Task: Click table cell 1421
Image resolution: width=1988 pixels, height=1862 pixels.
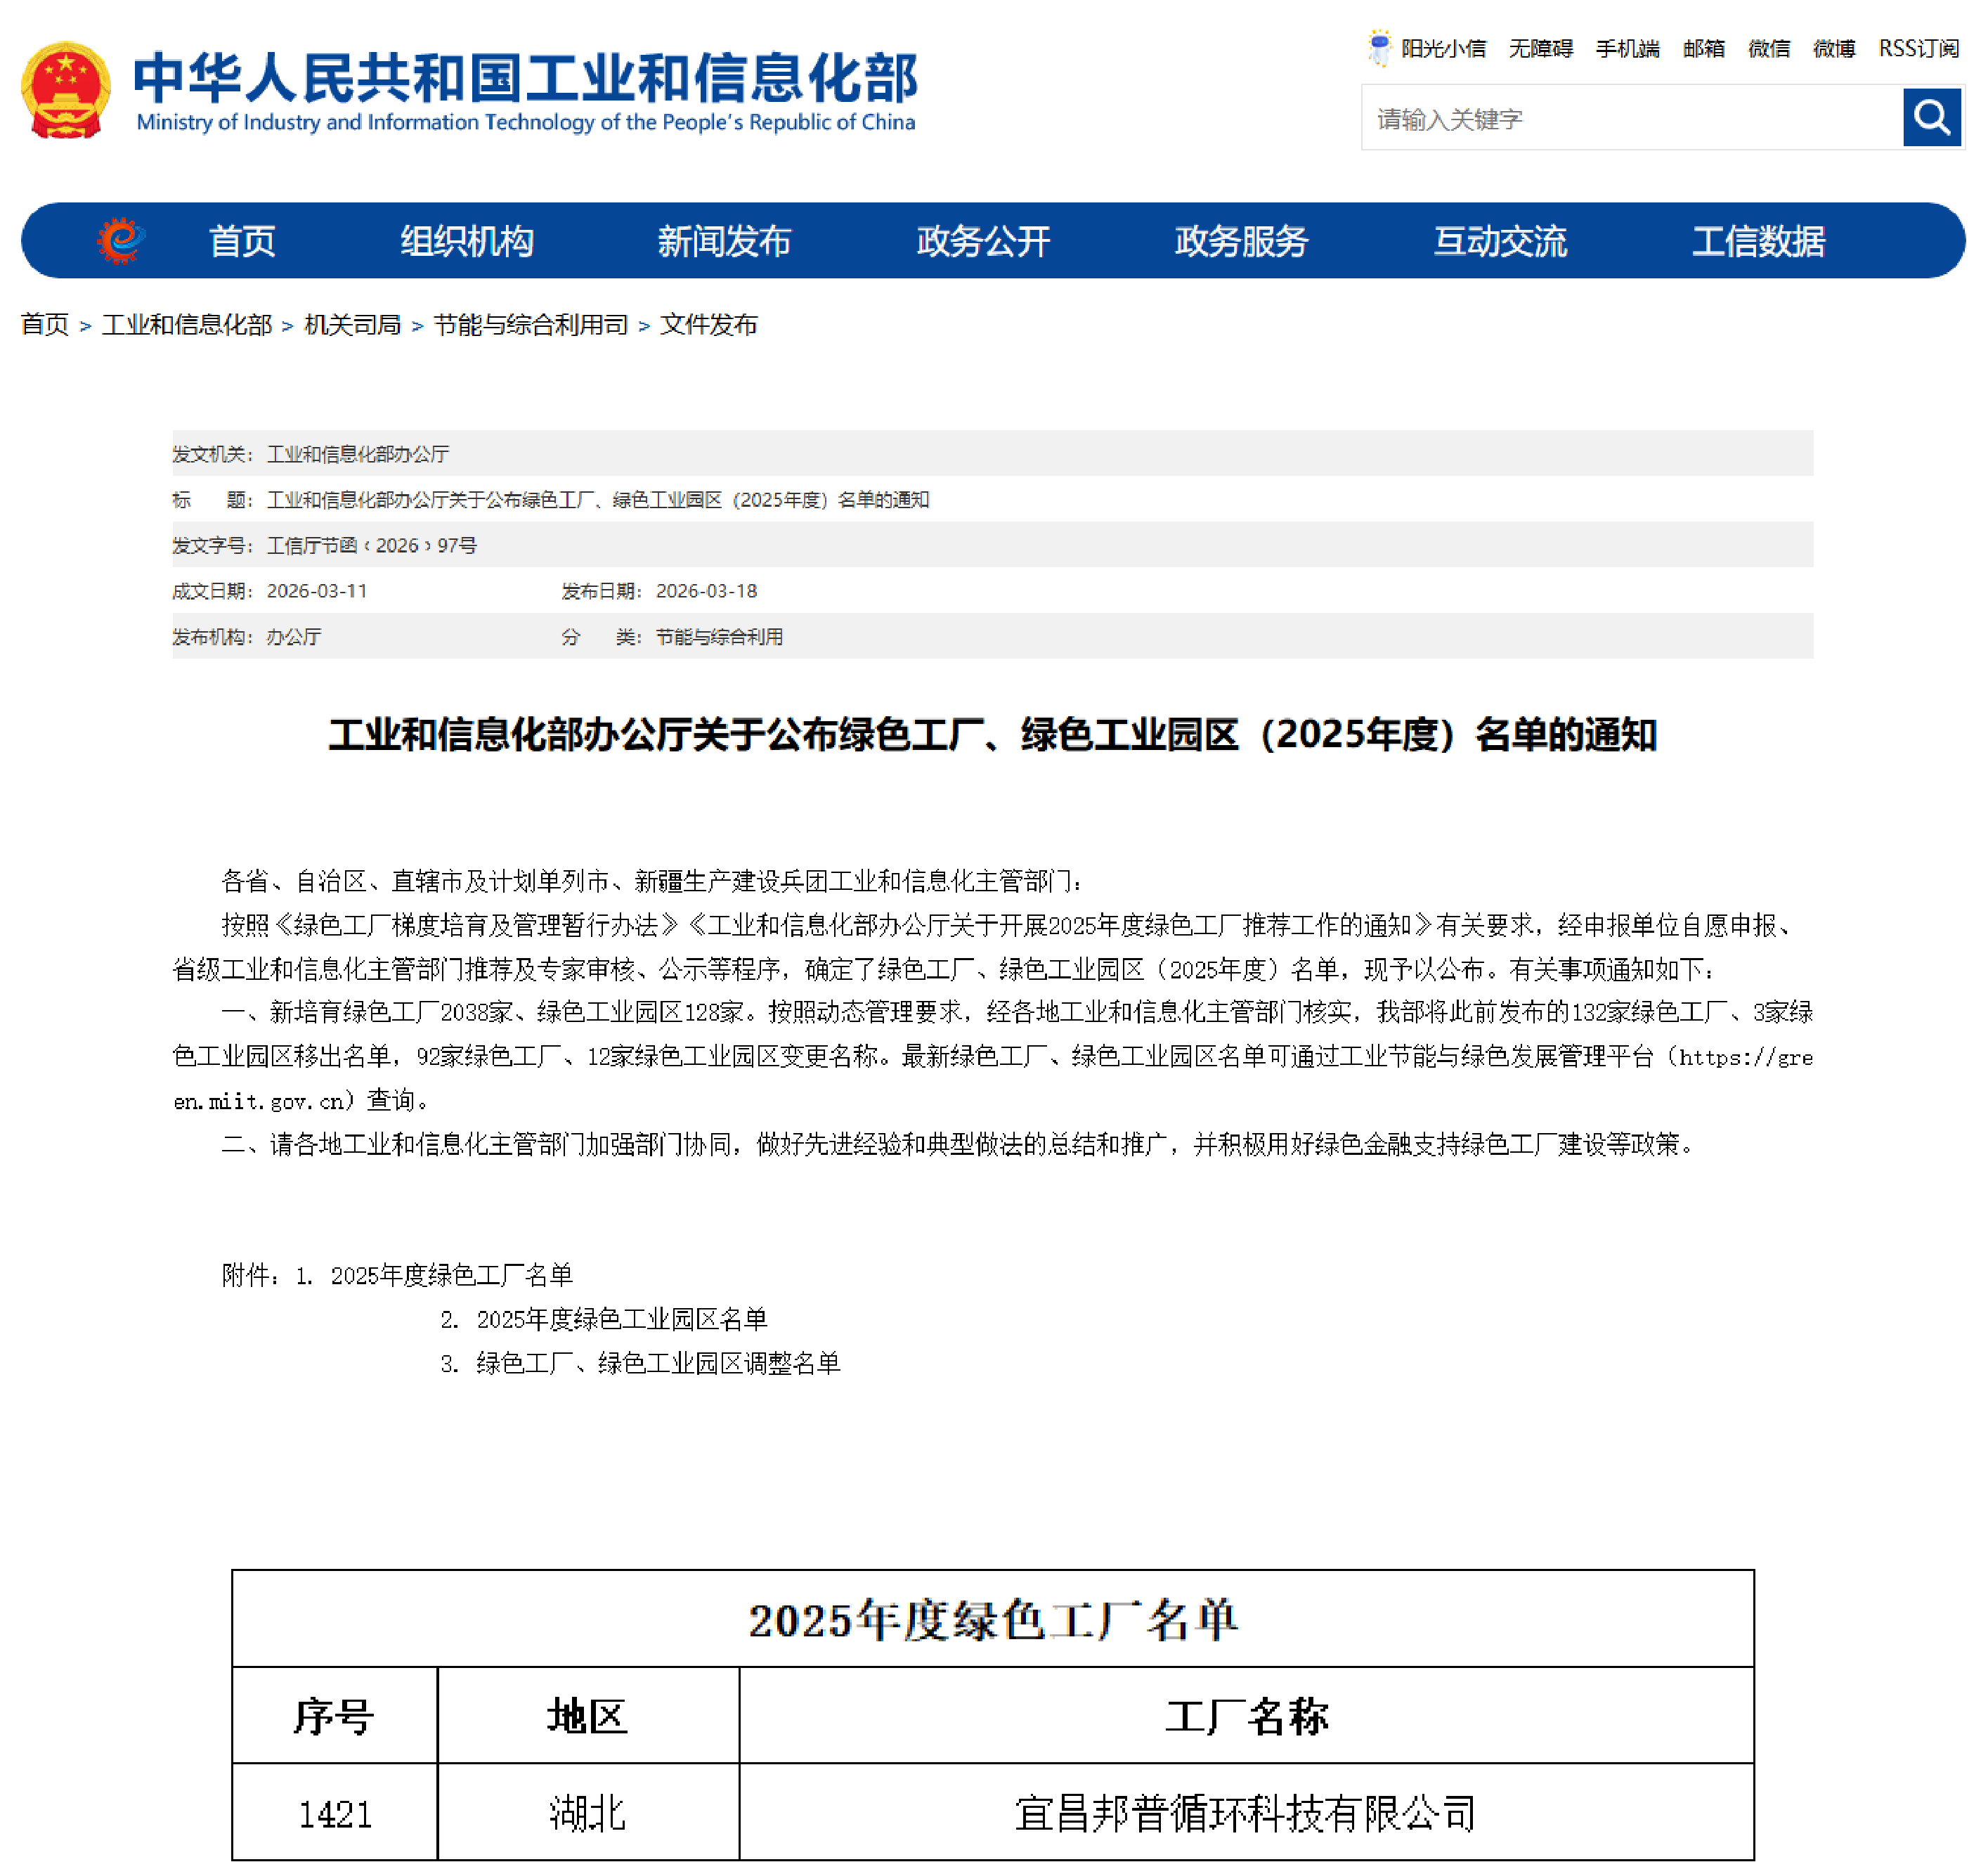Action: click(335, 1813)
